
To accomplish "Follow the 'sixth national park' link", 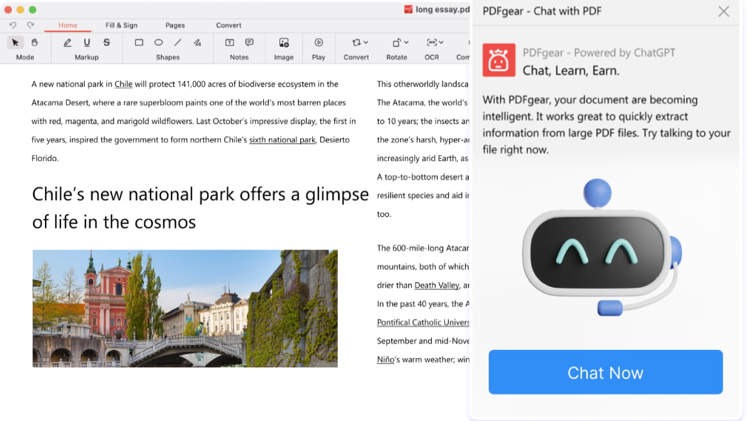I will pyautogui.click(x=282, y=140).
